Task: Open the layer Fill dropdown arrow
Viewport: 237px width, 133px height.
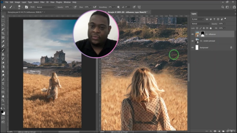Action: [x=225, y=28]
